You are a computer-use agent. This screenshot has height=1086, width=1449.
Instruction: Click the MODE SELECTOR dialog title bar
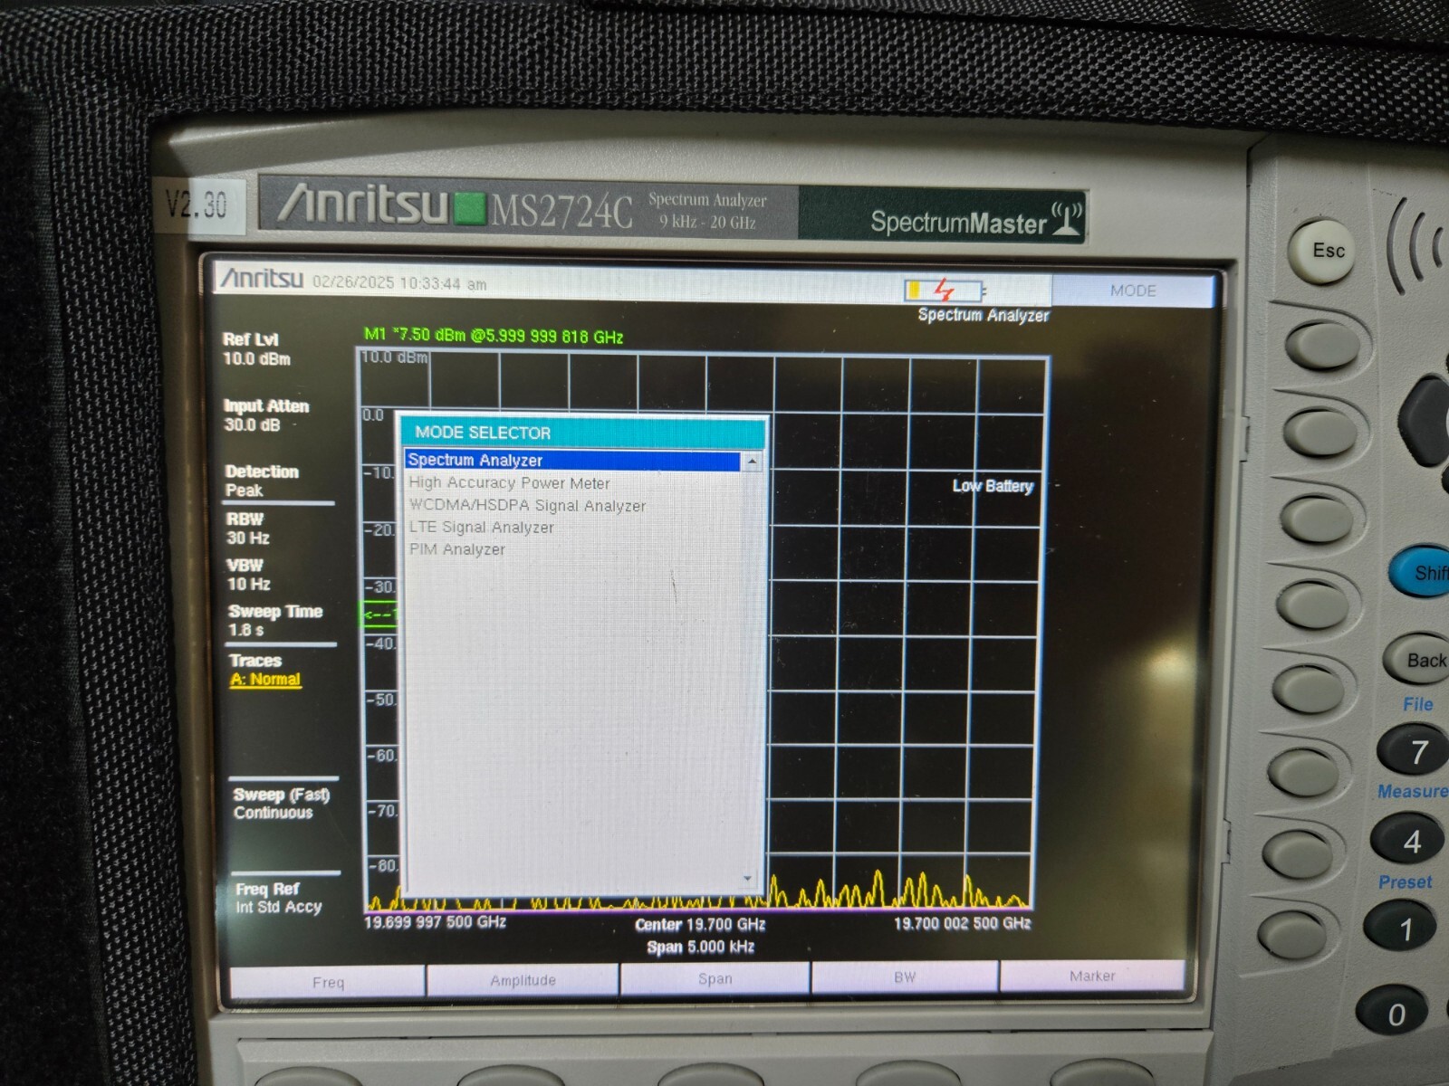point(584,433)
